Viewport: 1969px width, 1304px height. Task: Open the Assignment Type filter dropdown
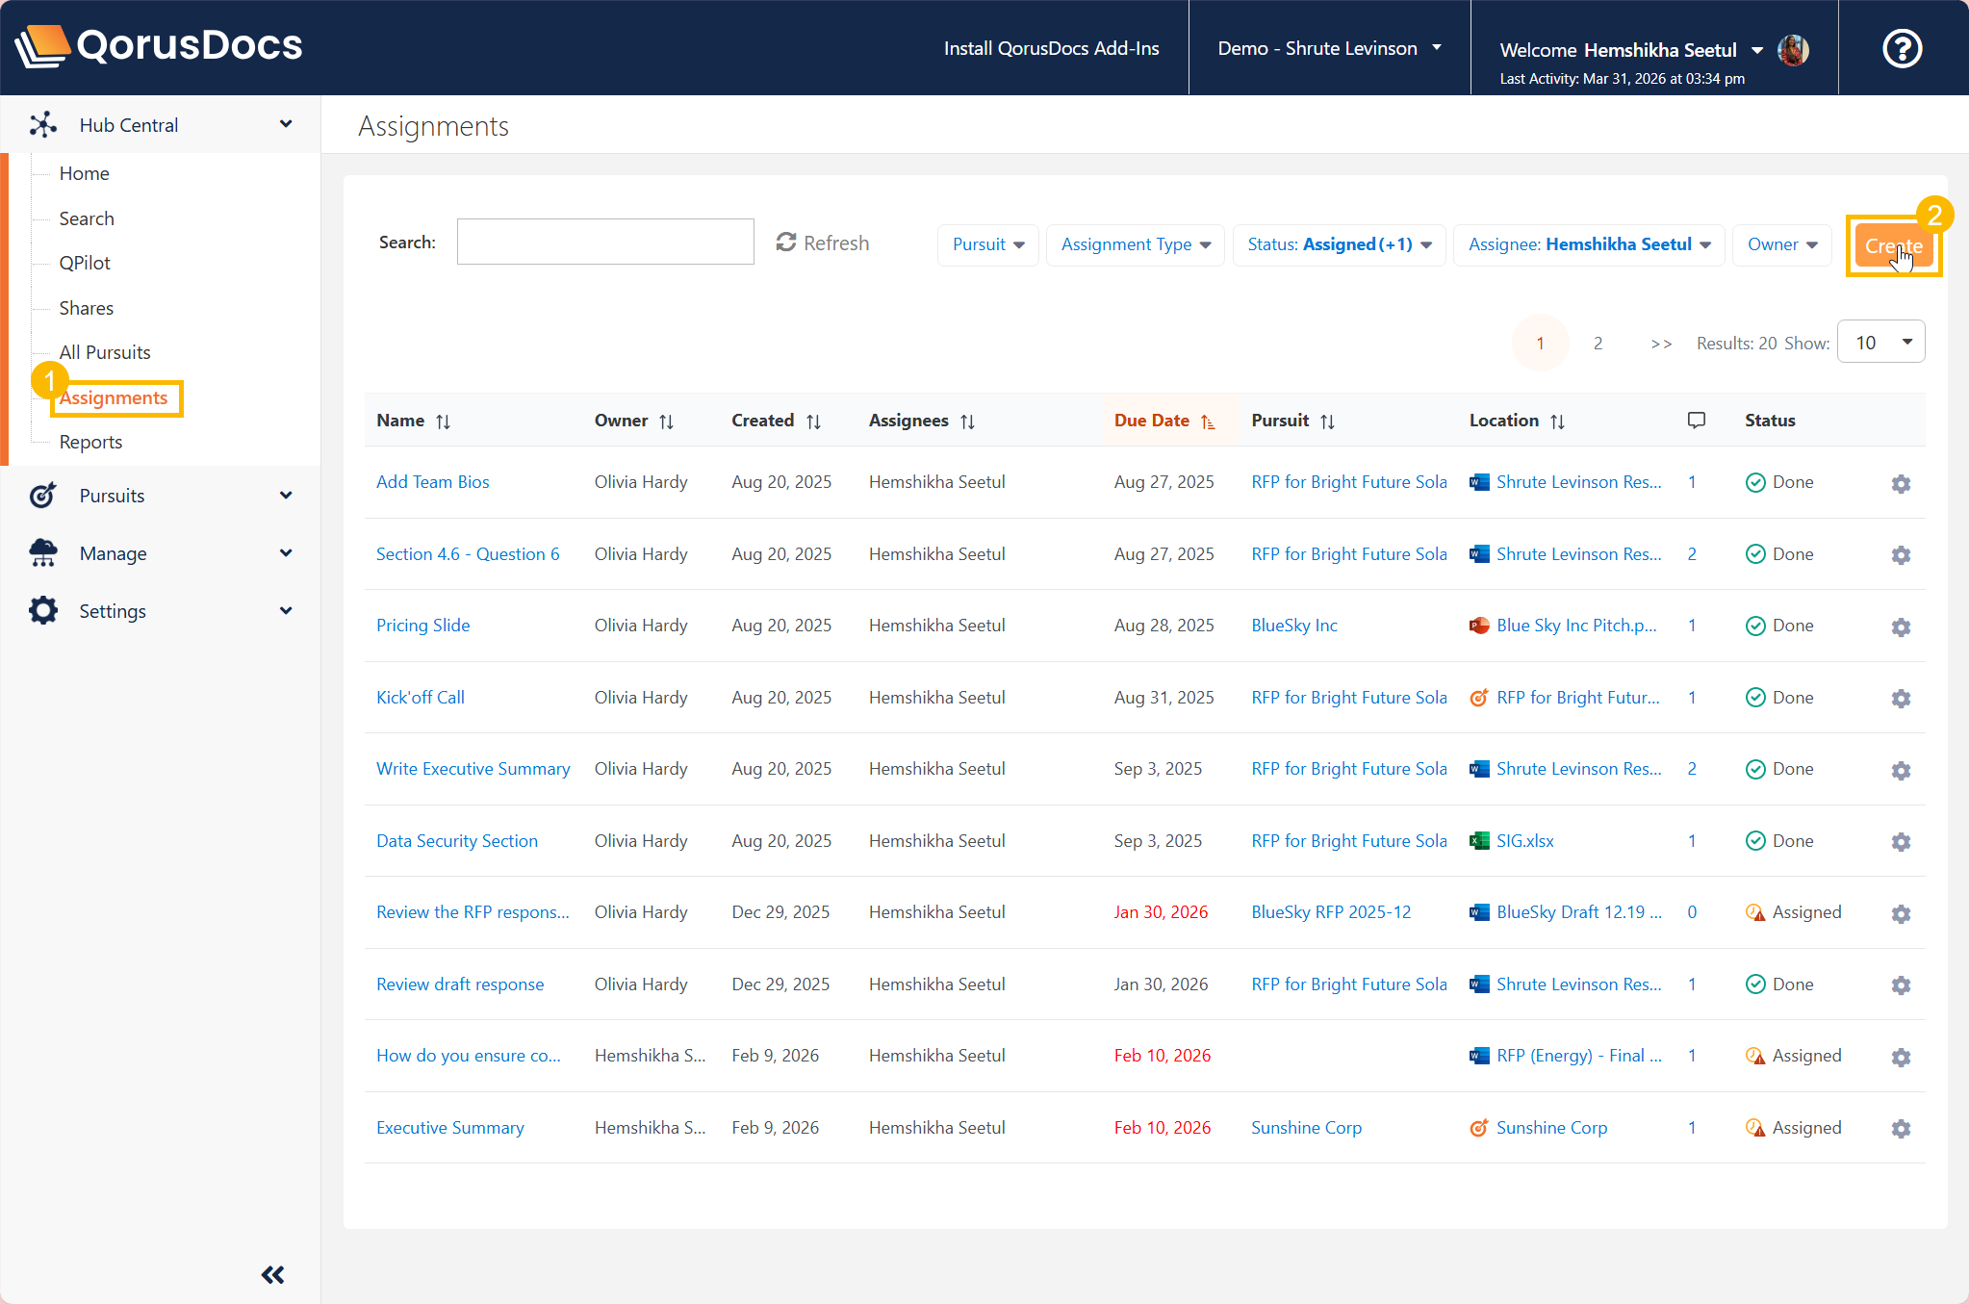pos(1135,244)
